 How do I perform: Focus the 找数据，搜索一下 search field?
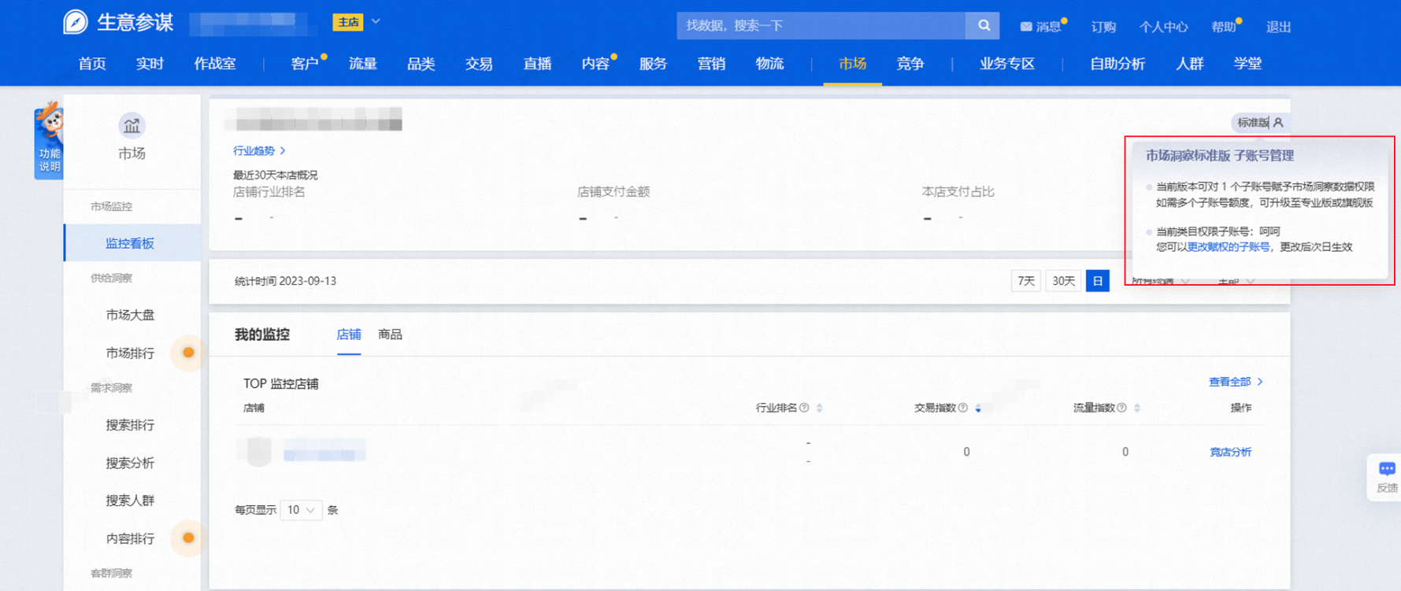821,25
